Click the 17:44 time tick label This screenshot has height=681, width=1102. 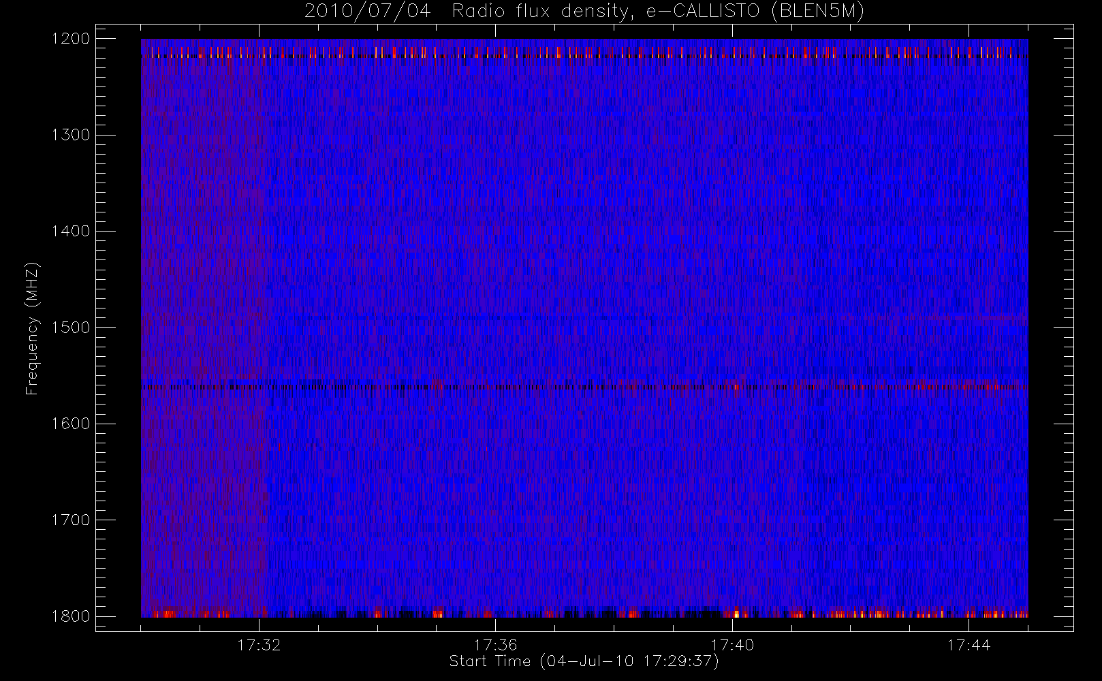pyautogui.click(x=969, y=644)
